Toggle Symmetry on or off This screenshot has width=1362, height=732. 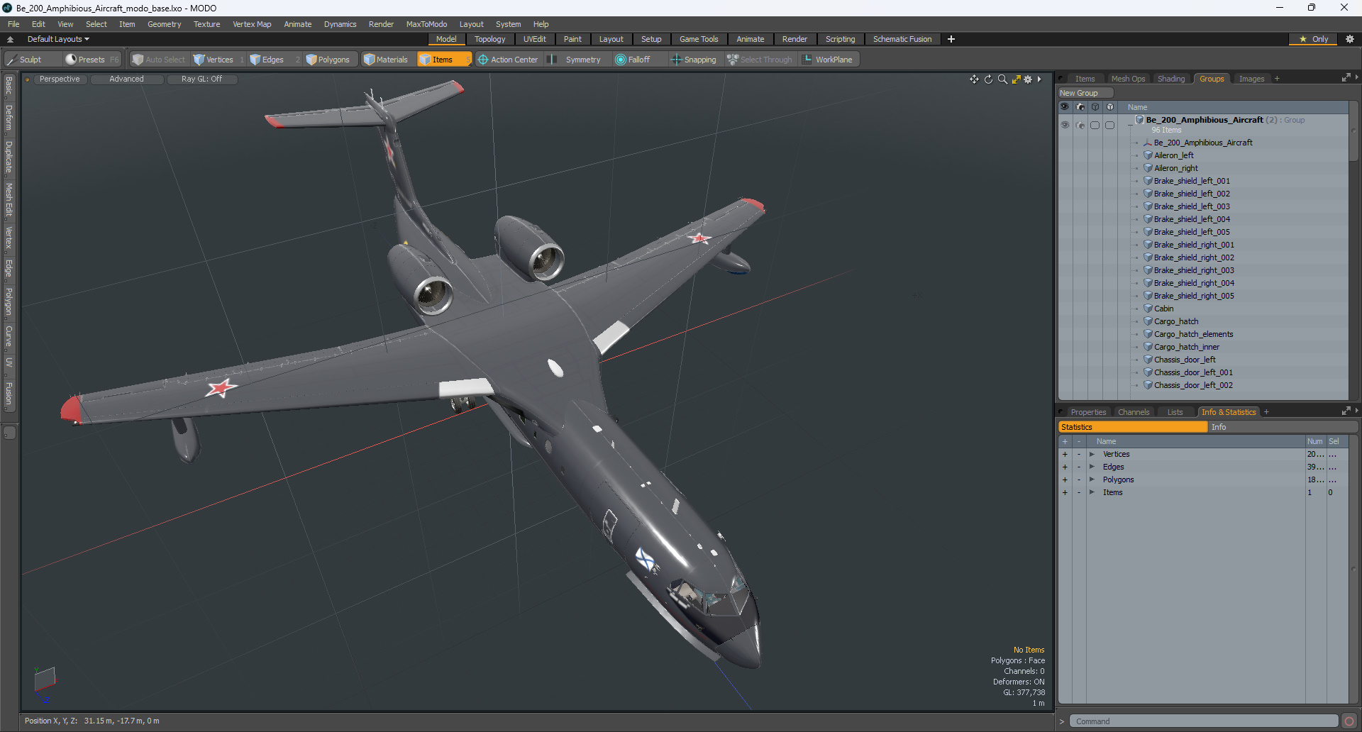pos(575,60)
